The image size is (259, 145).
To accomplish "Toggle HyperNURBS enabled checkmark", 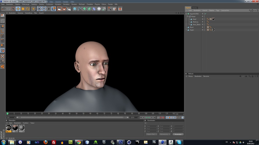I will pos(205,14).
